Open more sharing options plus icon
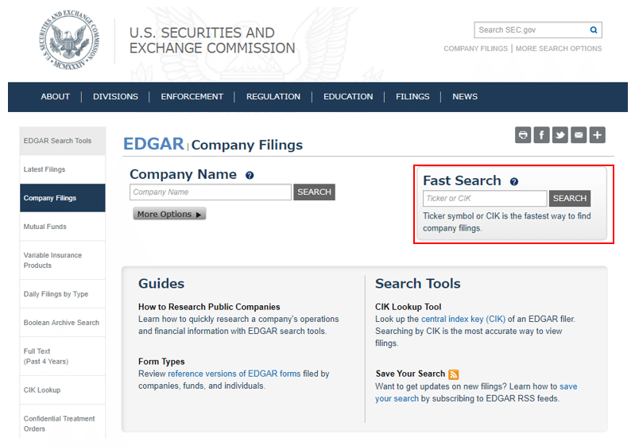This screenshot has height=446, width=635. click(597, 135)
